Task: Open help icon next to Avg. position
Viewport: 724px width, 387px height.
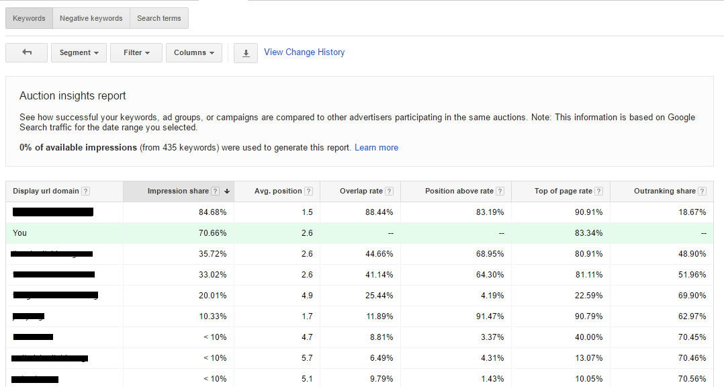Action: pyautogui.click(x=309, y=191)
